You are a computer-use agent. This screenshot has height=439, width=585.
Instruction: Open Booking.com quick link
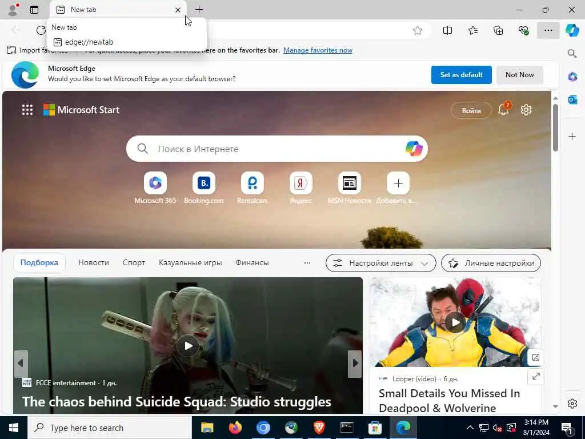[x=204, y=187]
